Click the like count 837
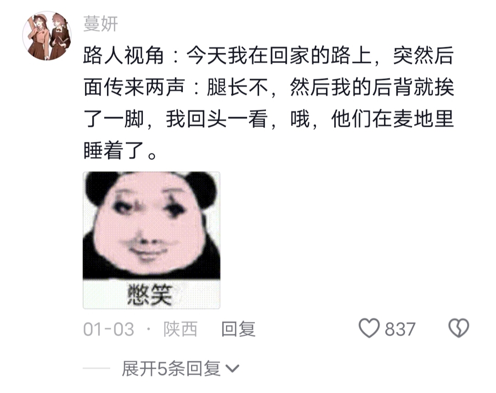 point(400,329)
